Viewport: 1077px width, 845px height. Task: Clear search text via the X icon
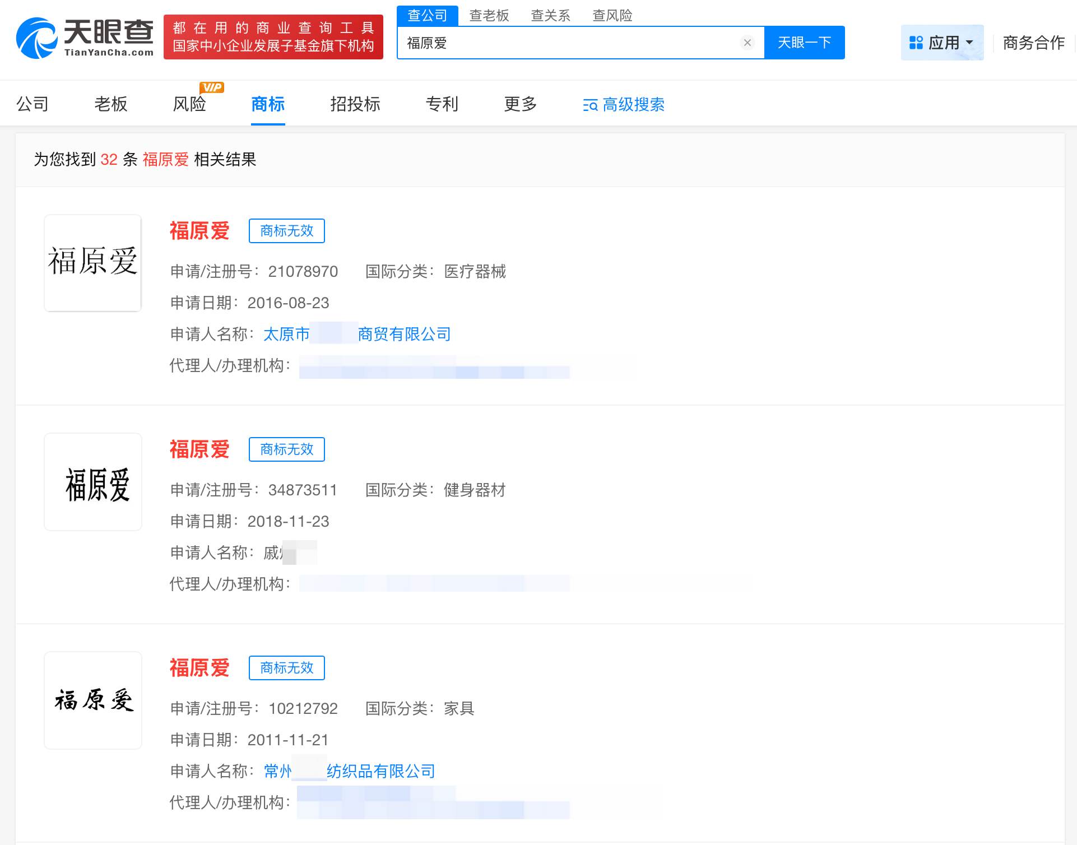748,42
